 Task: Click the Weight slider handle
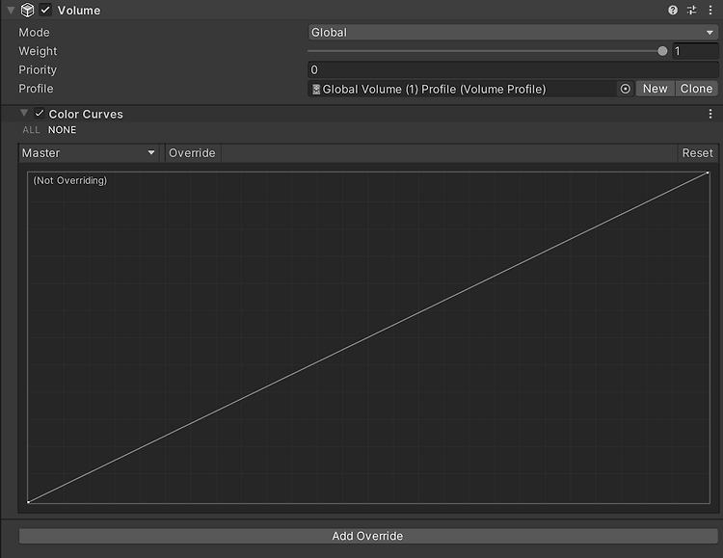click(x=662, y=51)
